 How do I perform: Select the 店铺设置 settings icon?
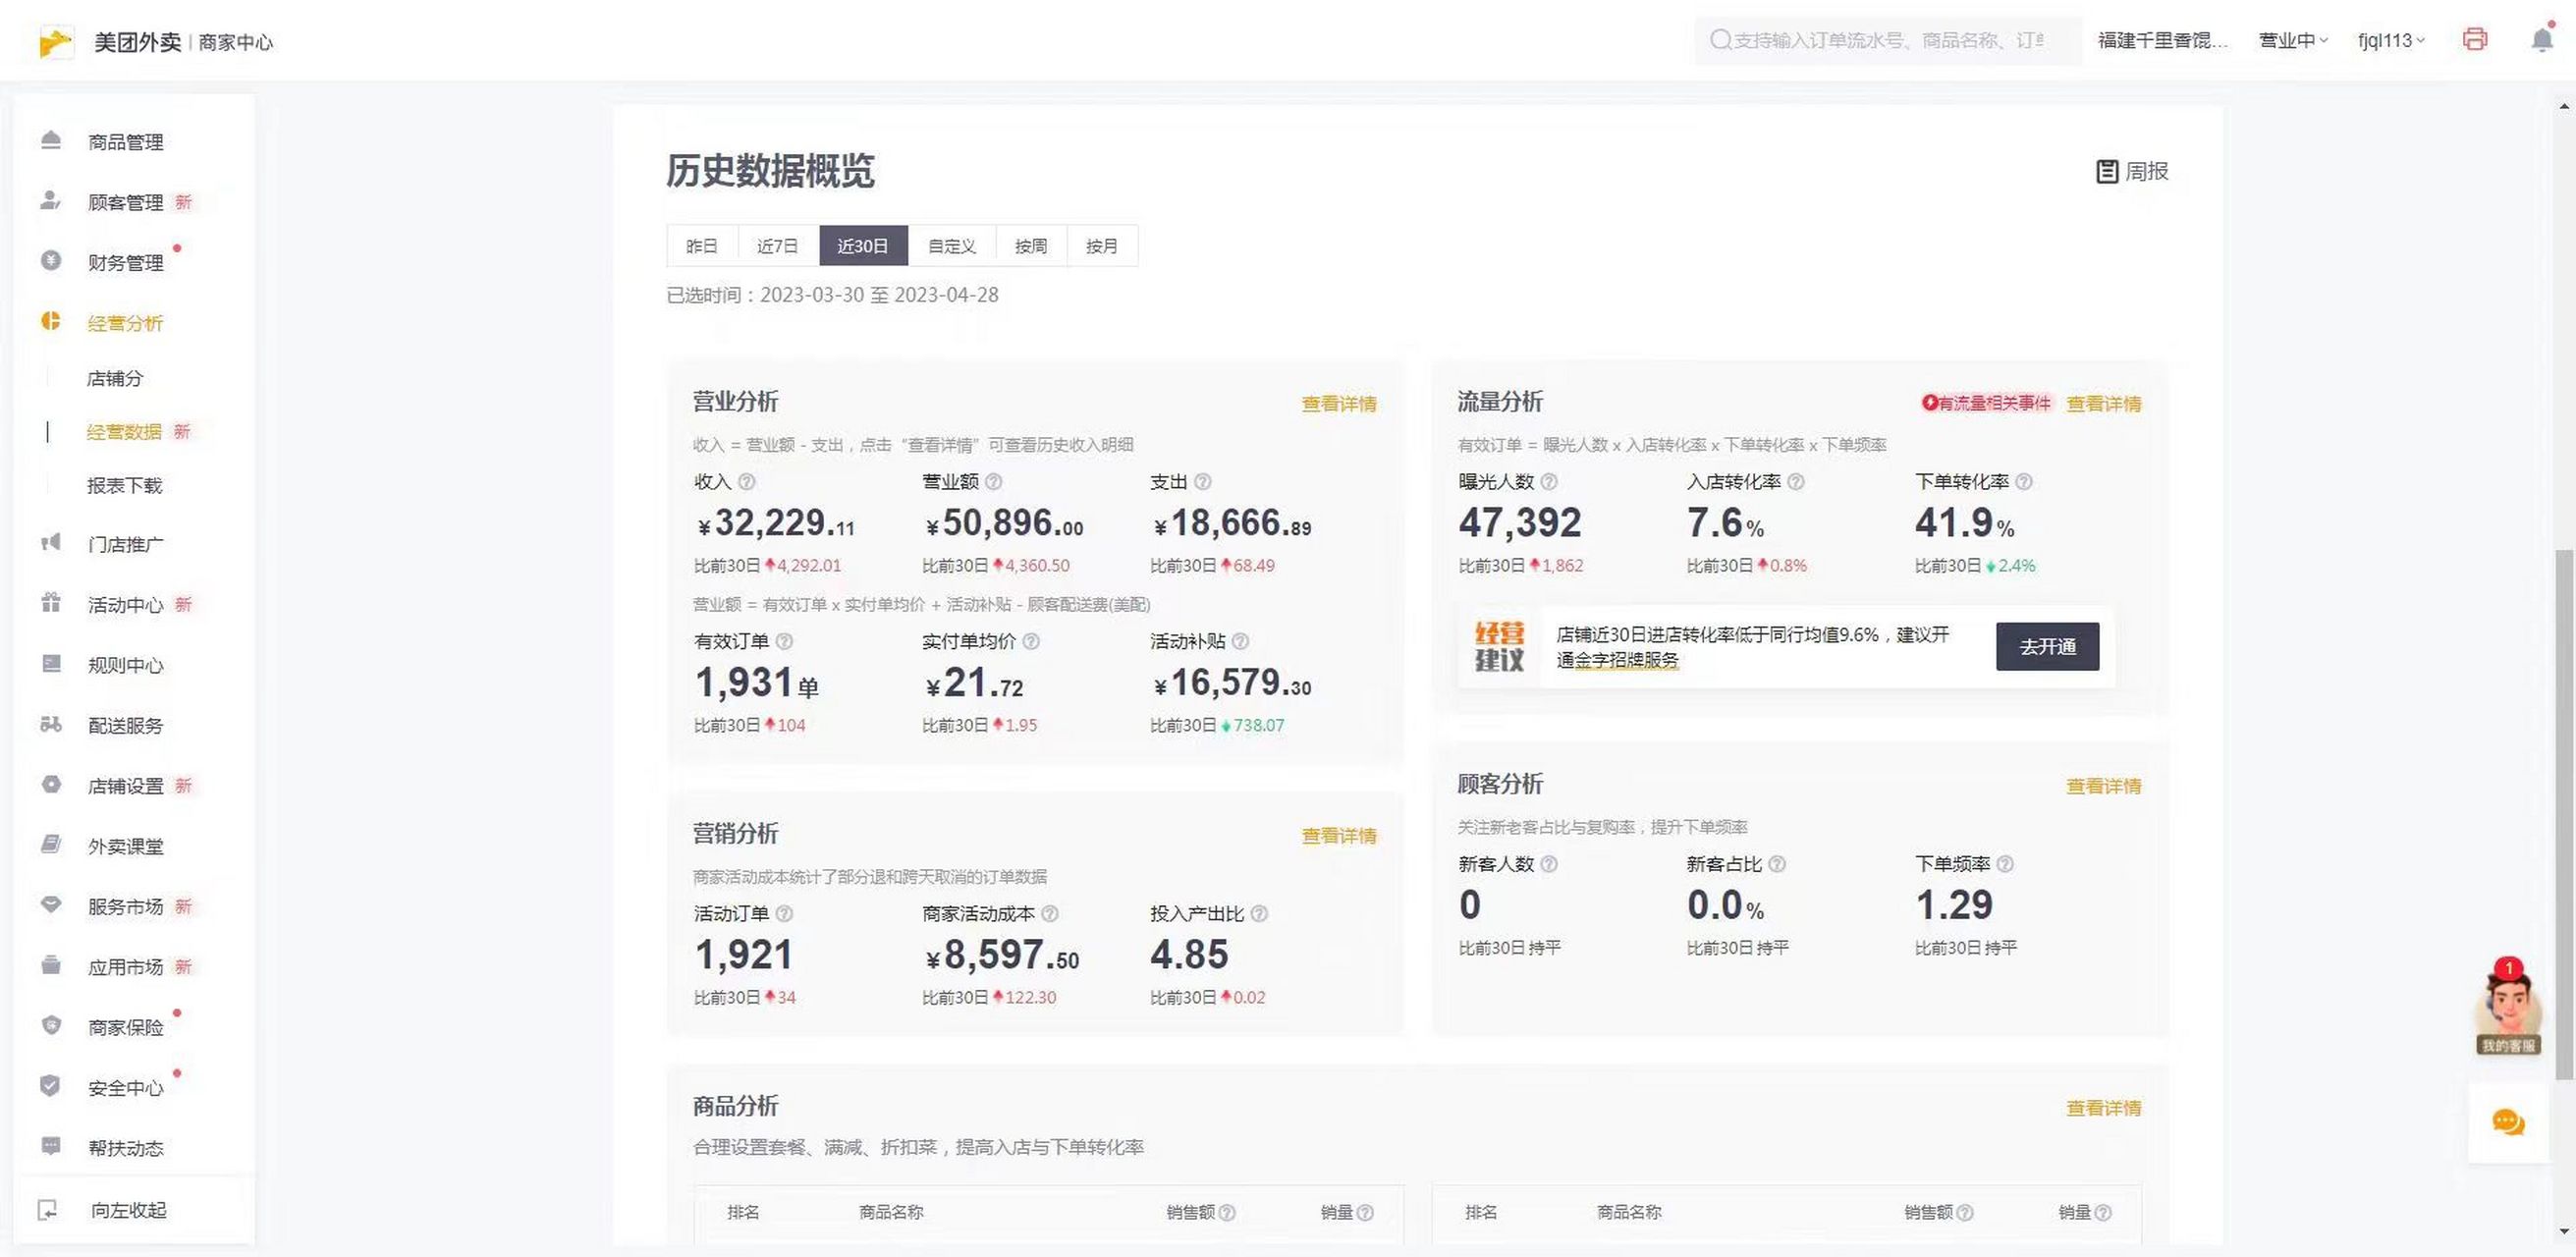pos(50,785)
